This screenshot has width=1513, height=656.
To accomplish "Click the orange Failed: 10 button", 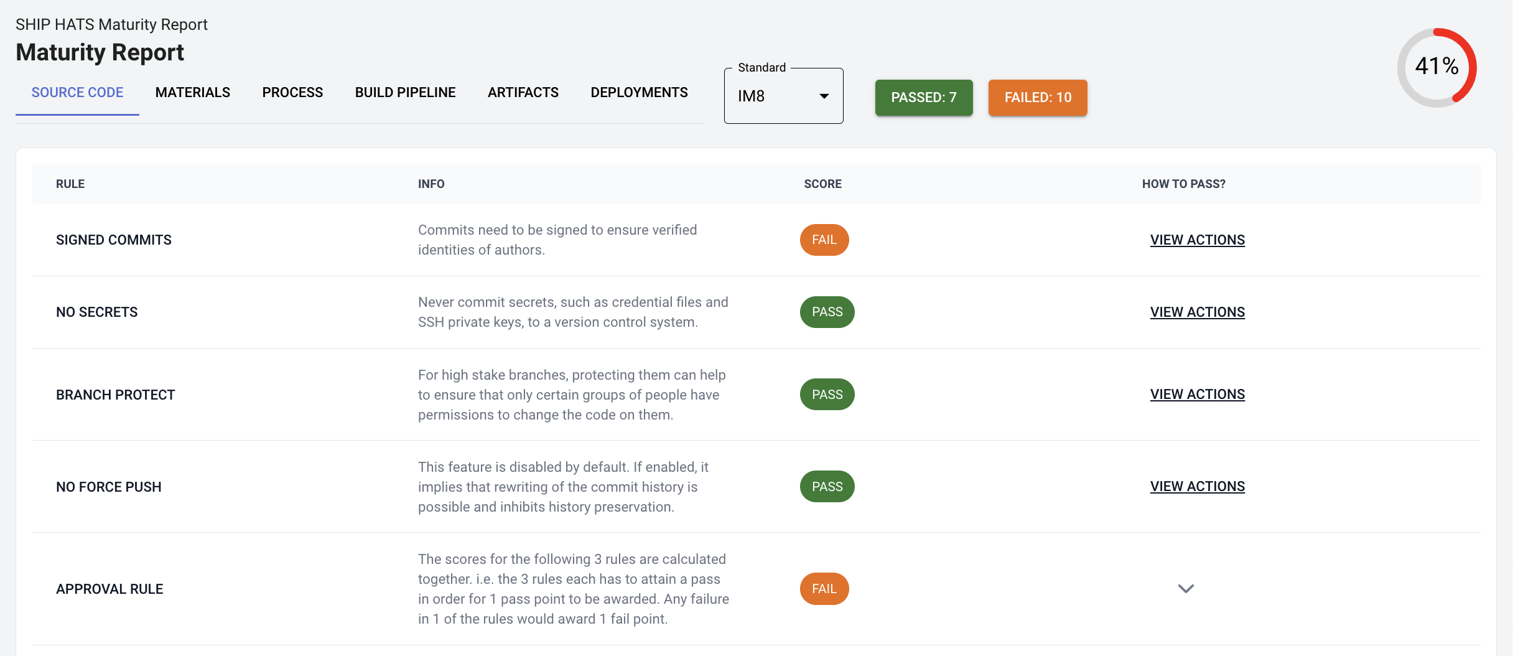I will coord(1037,98).
